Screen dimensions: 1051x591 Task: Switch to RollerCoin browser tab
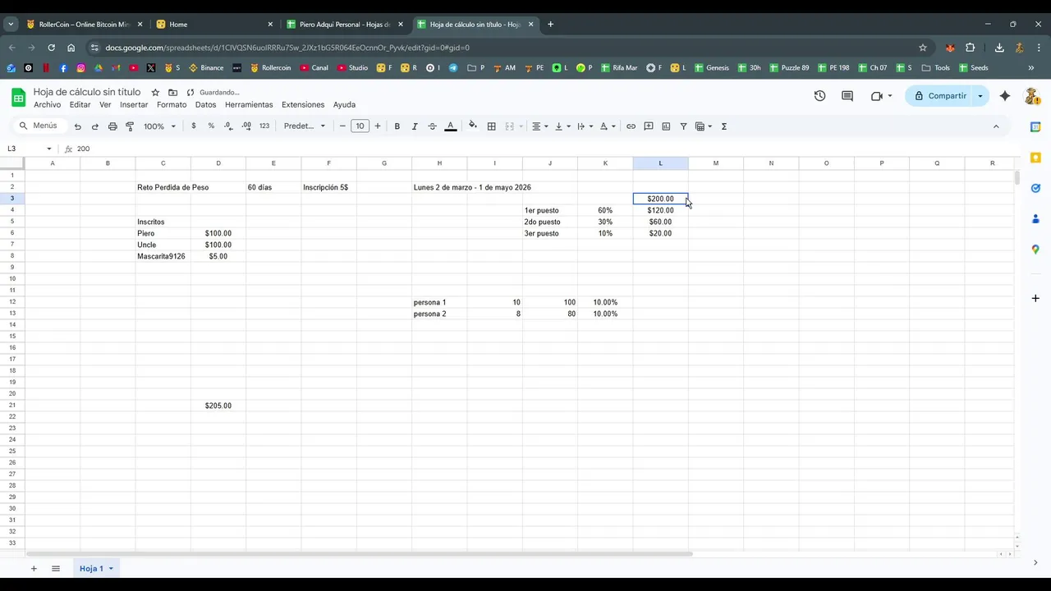[x=85, y=24]
